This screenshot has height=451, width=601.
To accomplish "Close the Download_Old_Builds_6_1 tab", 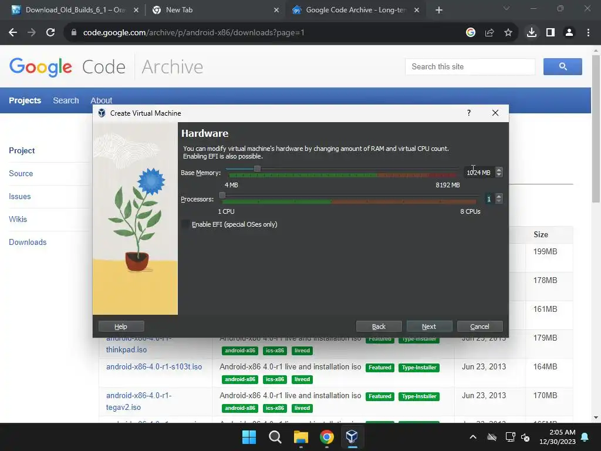I will tap(136, 11).
